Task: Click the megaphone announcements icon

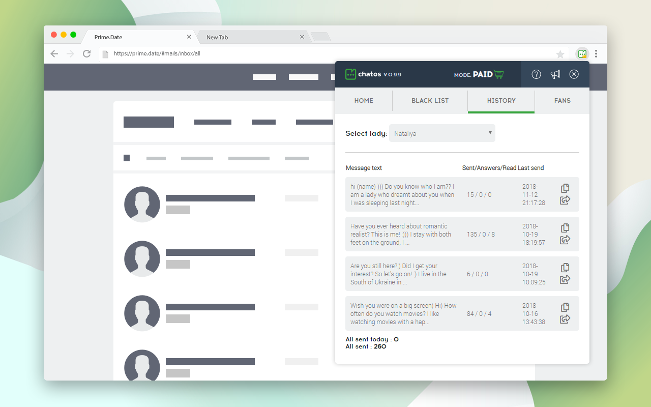Action: pyautogui.click(x=555, y=74)
